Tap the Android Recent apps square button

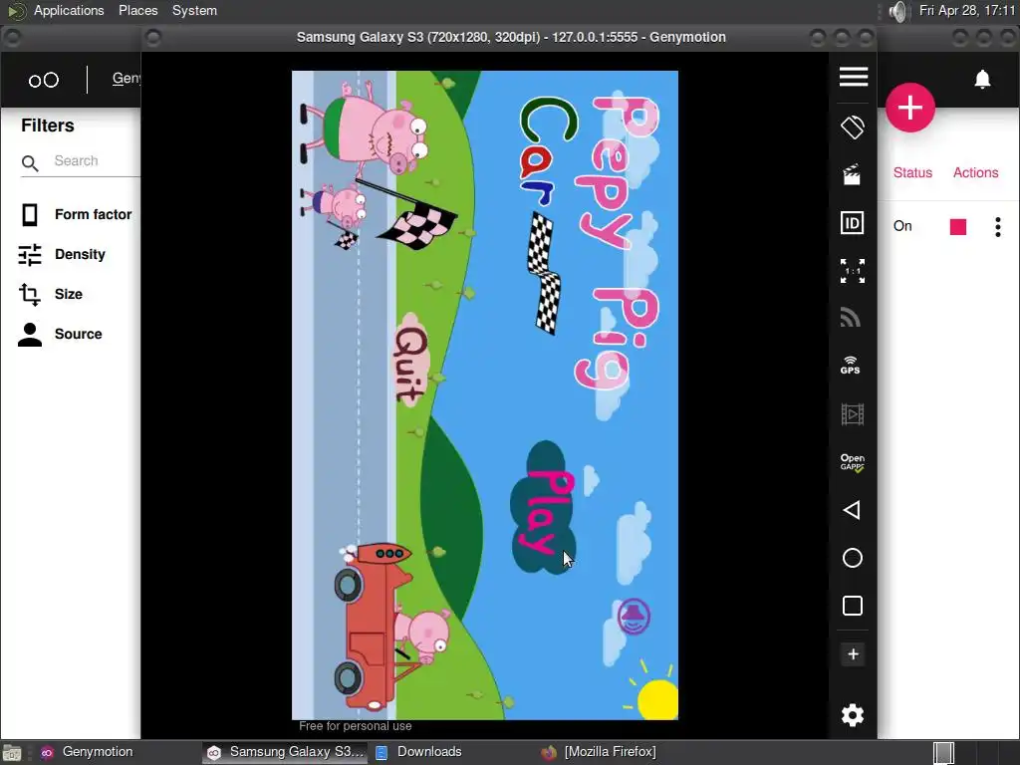(x=853, y=606)
